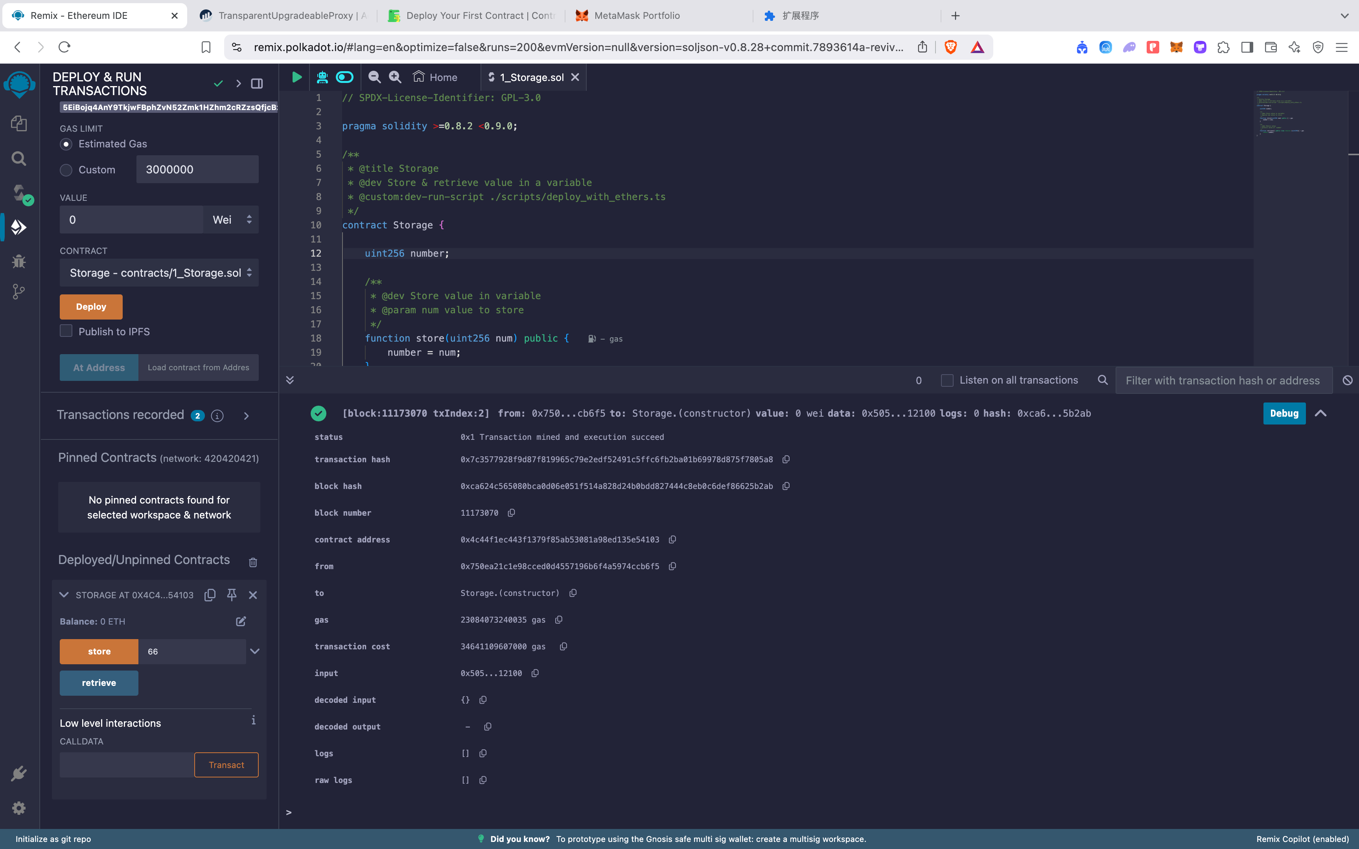Zoom in the editor font

(395, 77)
